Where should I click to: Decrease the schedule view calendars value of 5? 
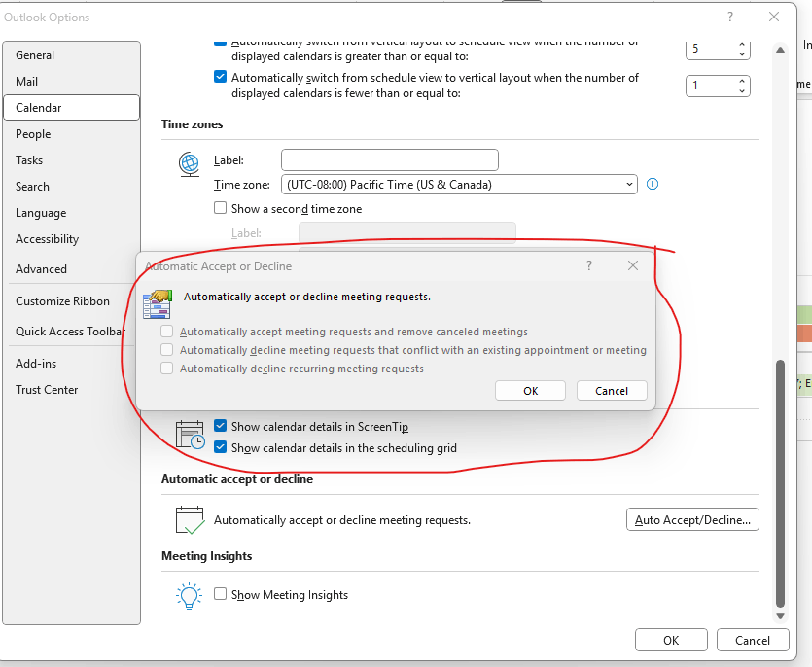pyautogui.click(x=742, y=53)
